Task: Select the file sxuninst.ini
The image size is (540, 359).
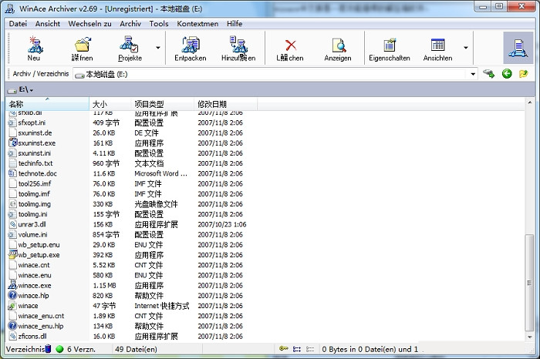Action: tap(35, 153)
